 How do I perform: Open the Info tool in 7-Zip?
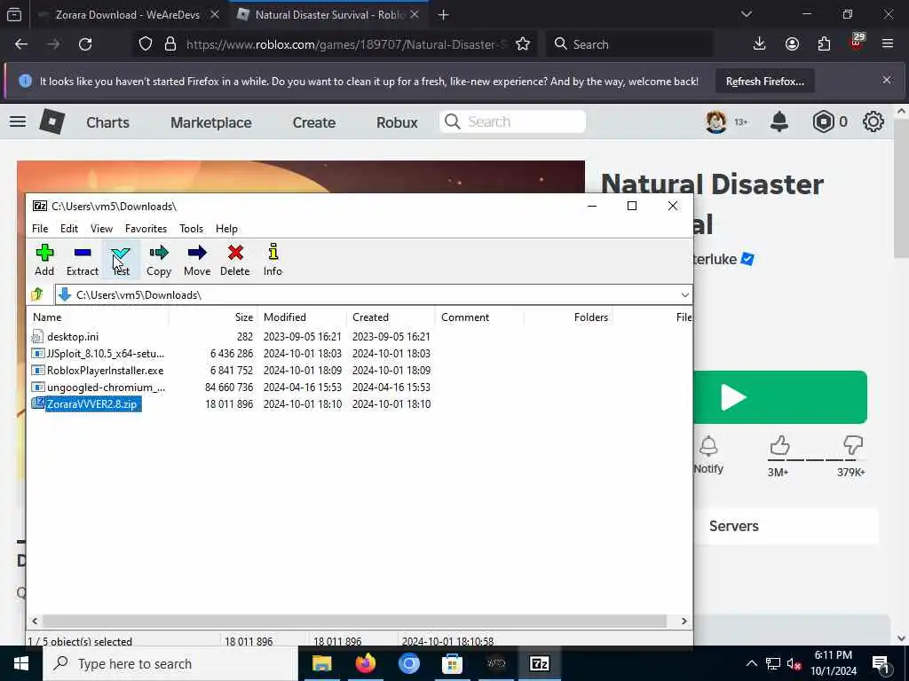click(273, 260)
